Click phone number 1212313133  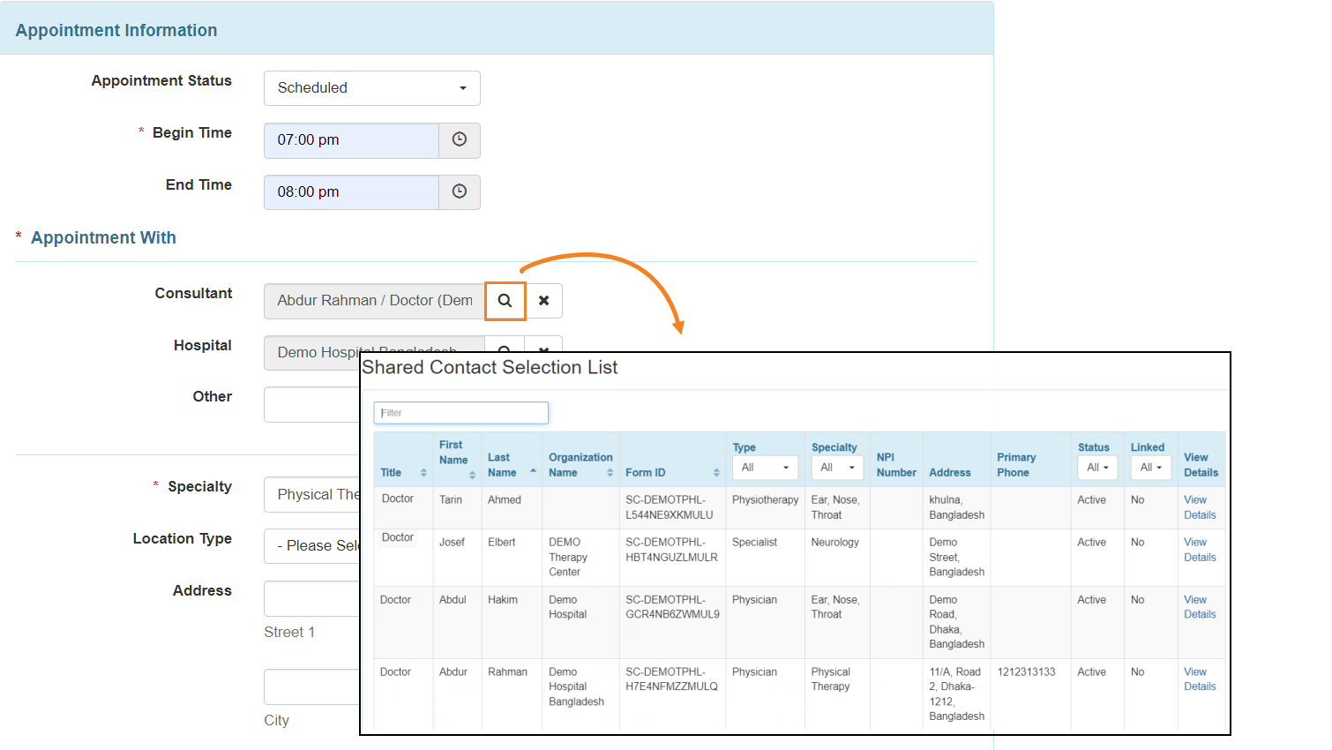pos(1026,672)
